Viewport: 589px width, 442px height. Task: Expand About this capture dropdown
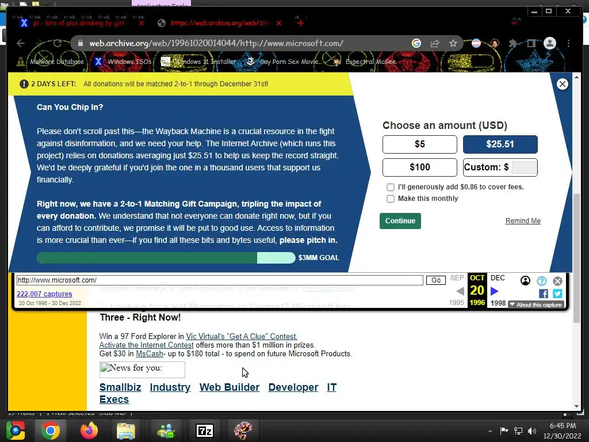tap(536, 305)
